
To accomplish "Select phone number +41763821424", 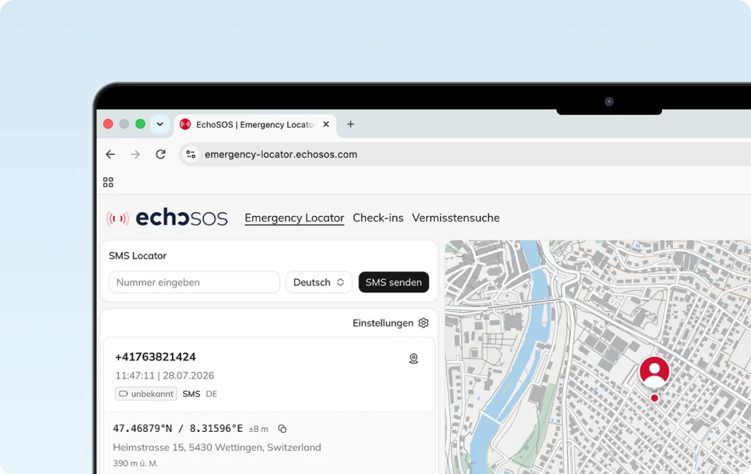I will click(155, 357).
